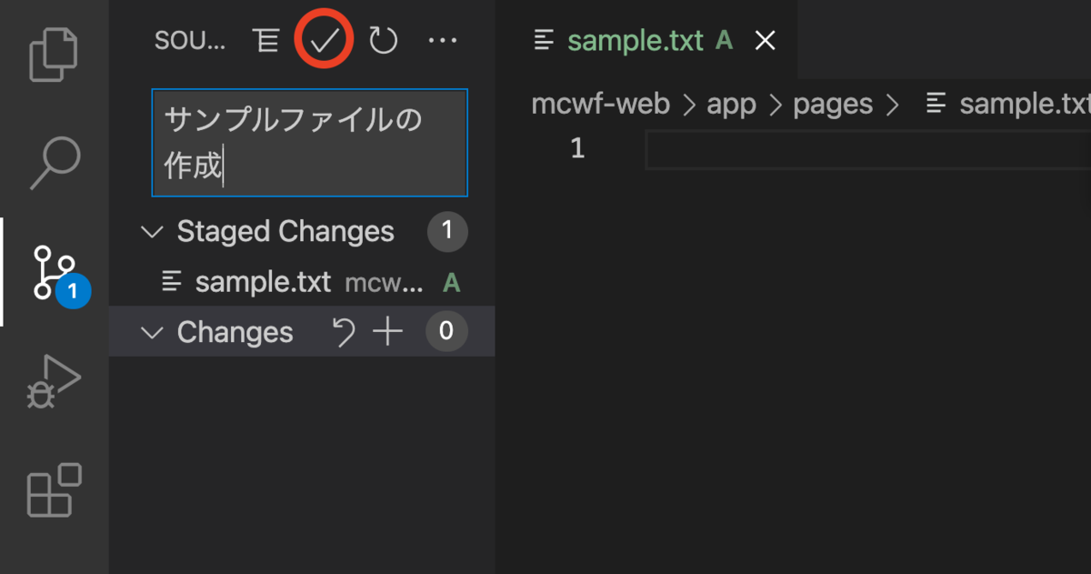Select the sample.txt editor tab
Viewport: 1091px width, 574px height.
635,40
